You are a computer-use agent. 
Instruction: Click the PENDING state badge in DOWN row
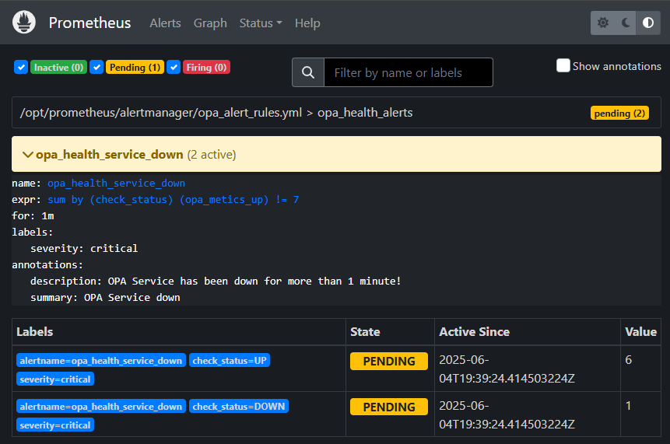389,407
